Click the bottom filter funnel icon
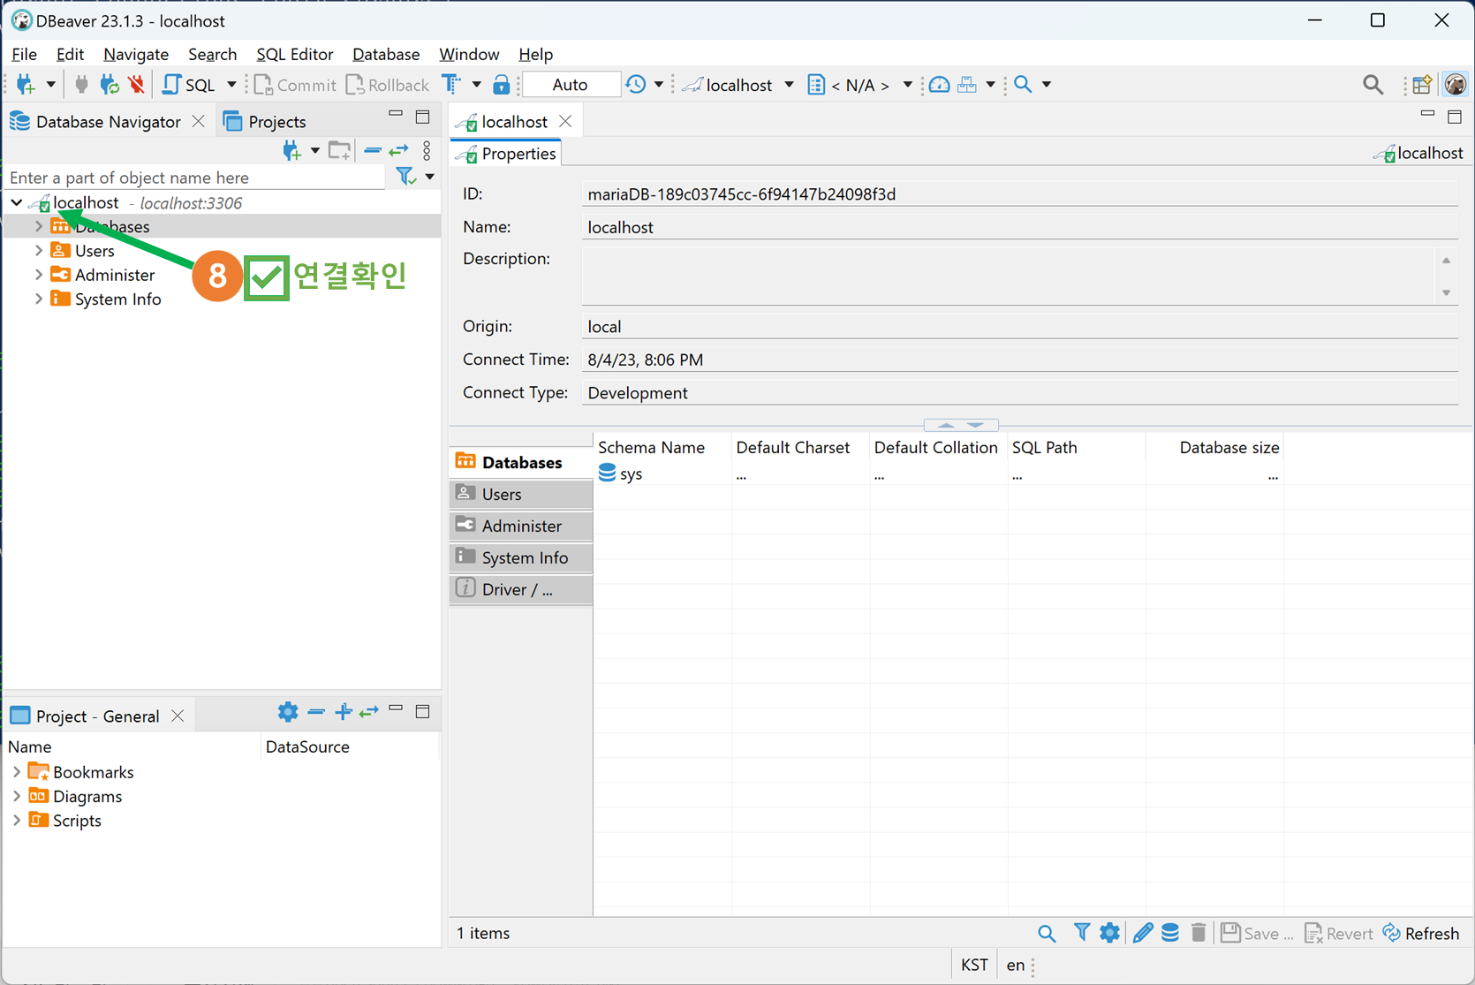Screen dimensions: 1475x985 (1081, 932)
